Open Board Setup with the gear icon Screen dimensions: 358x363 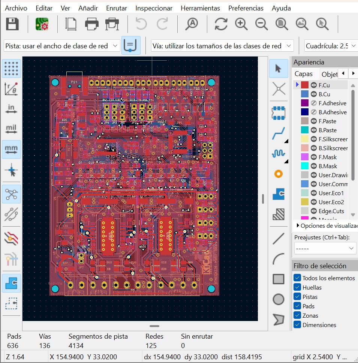tap(42, 24)
